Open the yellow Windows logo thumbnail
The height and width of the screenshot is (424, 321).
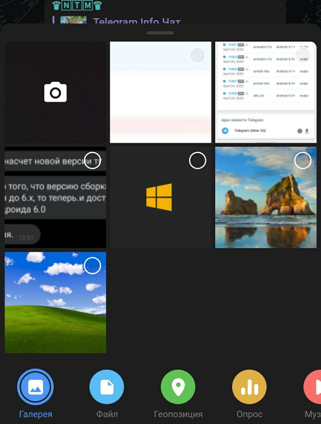(x=160, y=197)
